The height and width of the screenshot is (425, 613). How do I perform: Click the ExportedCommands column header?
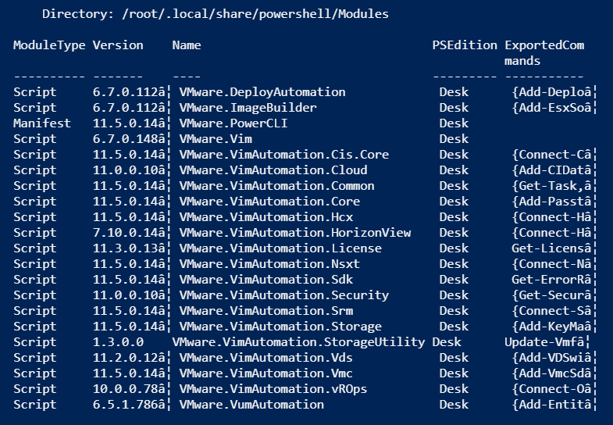(544, 53)
